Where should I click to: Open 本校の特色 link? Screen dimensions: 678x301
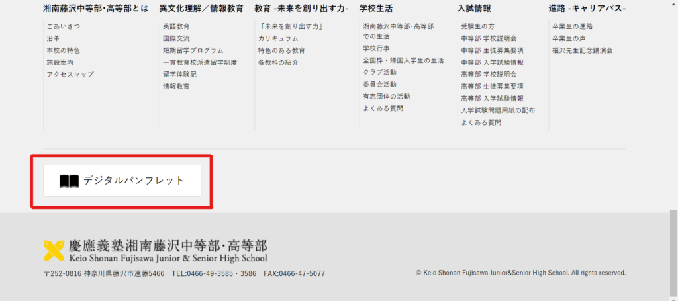pyautogui.click(x=63, y=50)
